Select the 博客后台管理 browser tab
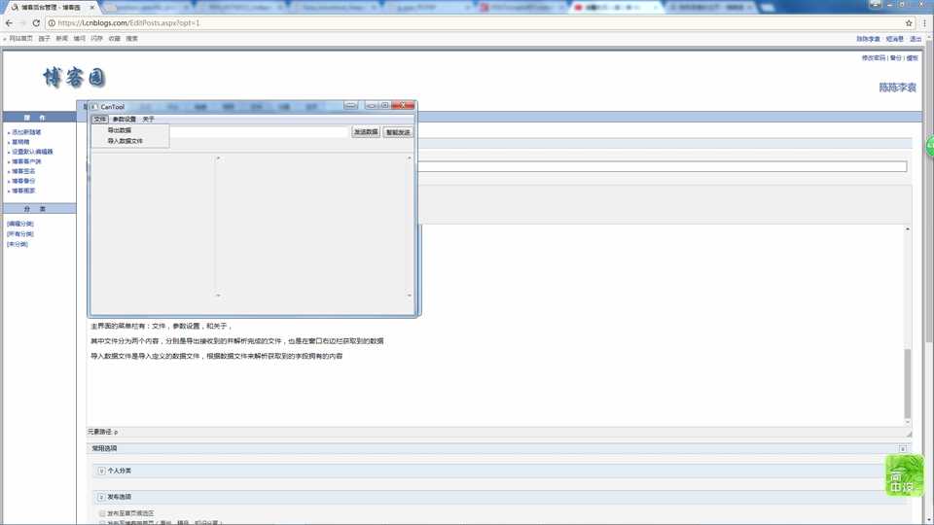 [51, 7]
